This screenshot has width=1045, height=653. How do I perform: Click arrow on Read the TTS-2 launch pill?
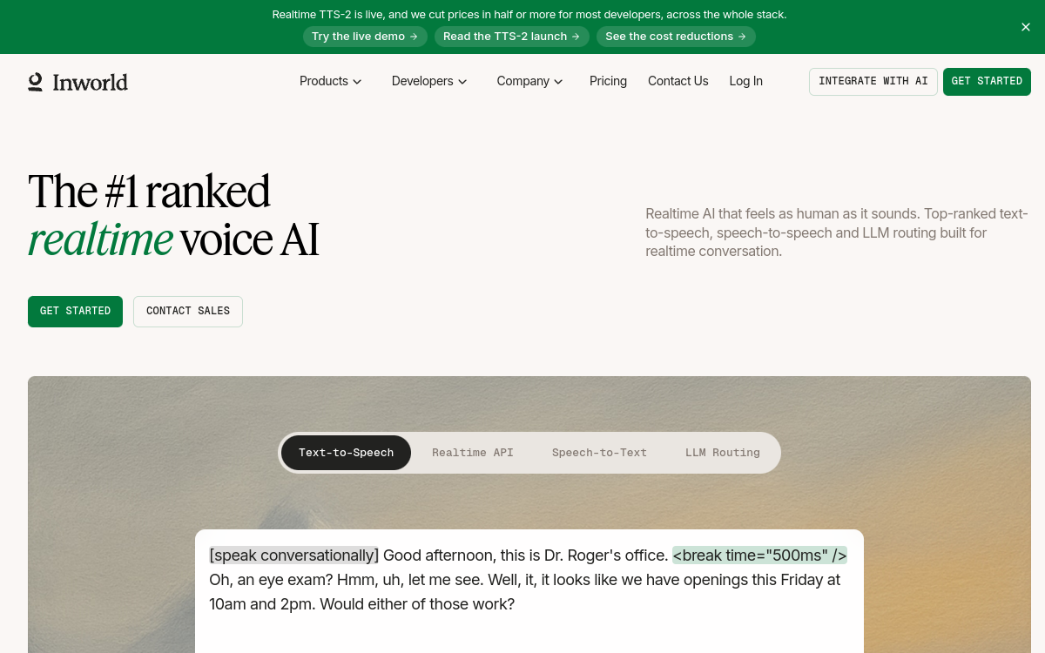click(x=576, y=37)
